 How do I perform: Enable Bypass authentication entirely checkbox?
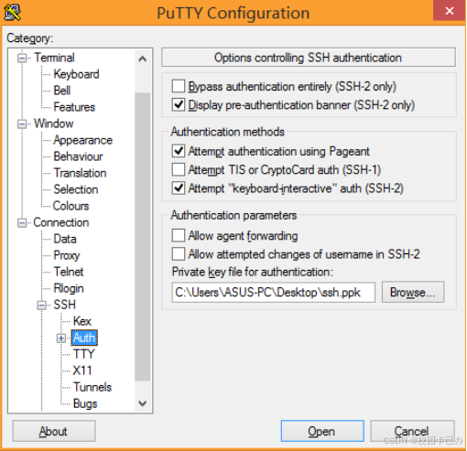[179, 86]
